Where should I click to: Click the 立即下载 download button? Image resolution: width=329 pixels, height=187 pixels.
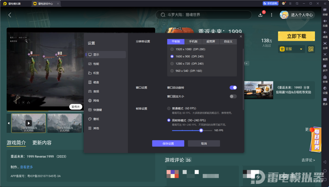tap(296, 36)
